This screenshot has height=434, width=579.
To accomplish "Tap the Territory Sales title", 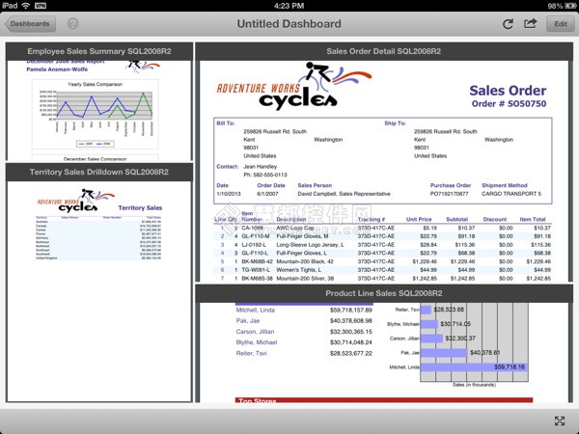I will (140, 207).
